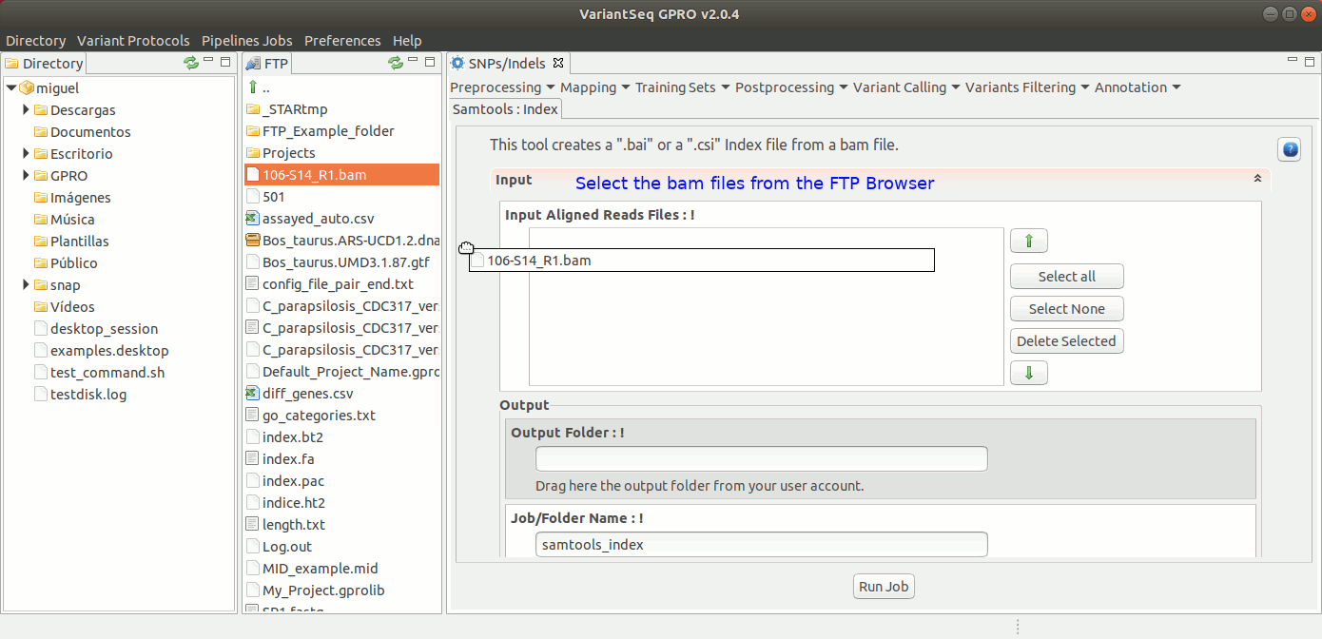Screen dimensions: 1322x639
Task: Click the Output Folder input field
Action: coord(761,459)
